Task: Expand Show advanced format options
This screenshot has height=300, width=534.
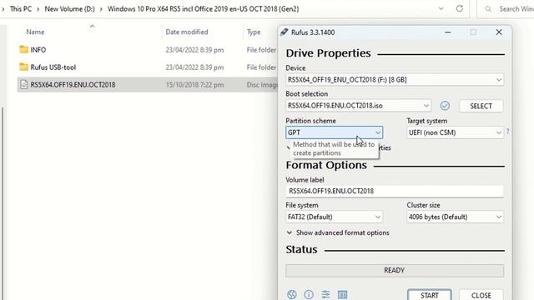Action: pyautogui.click(x=338, y=232)
